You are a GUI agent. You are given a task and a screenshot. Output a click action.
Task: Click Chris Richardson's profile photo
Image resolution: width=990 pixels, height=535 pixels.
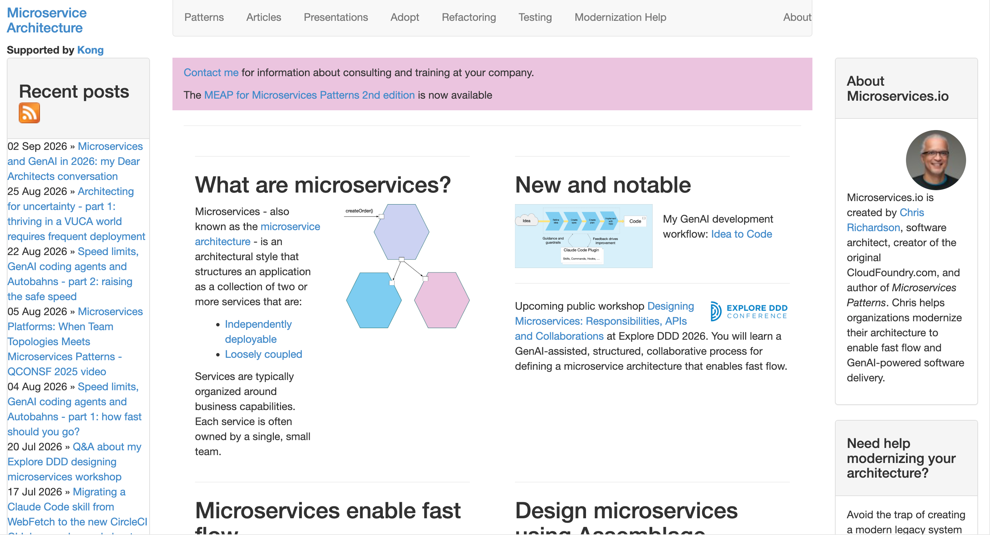tap(935, 160)
